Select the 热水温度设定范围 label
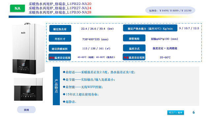 coord(134,57)
